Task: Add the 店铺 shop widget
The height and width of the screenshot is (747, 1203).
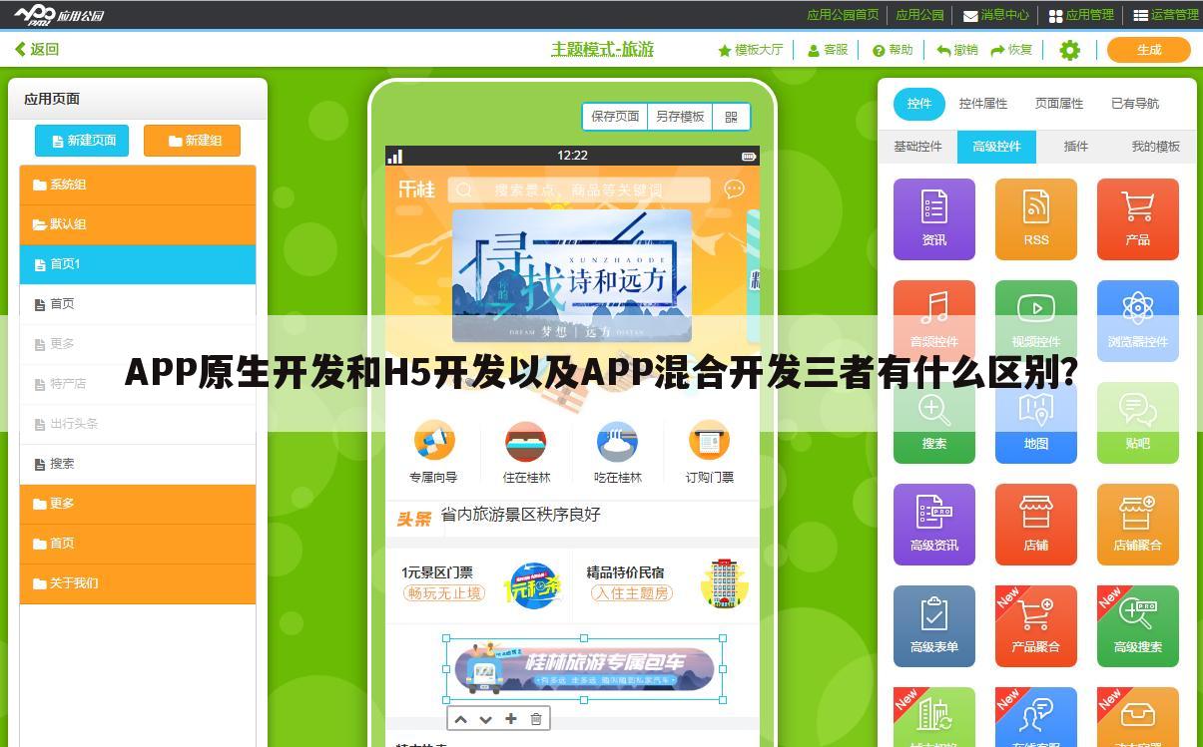Action: point(1035,524)
